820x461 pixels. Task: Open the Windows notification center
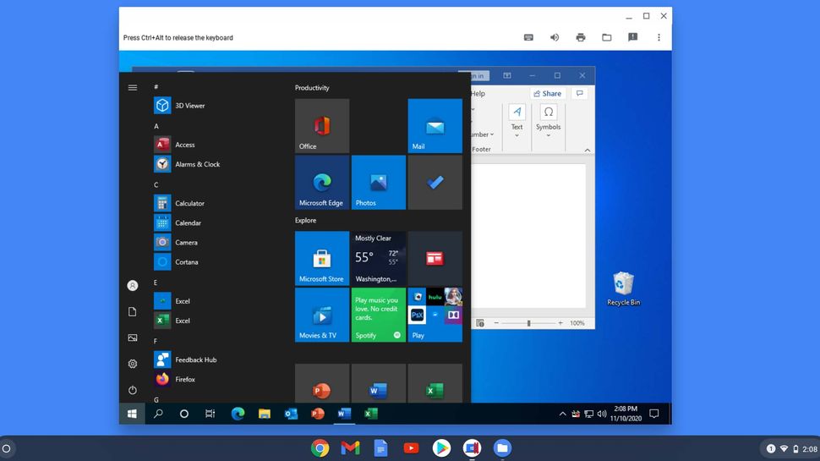pyautogui.click(x=654, y=414)
